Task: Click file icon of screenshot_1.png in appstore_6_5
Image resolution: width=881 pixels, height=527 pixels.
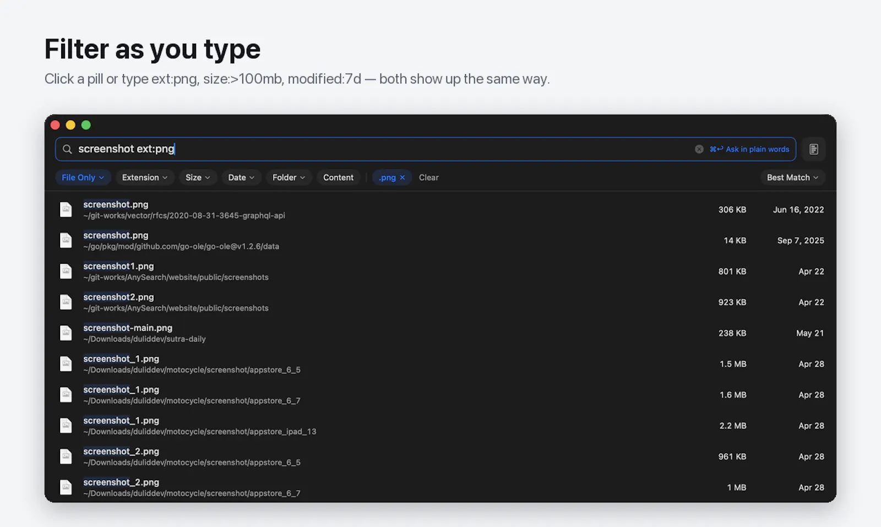Action: click(66, 363)
